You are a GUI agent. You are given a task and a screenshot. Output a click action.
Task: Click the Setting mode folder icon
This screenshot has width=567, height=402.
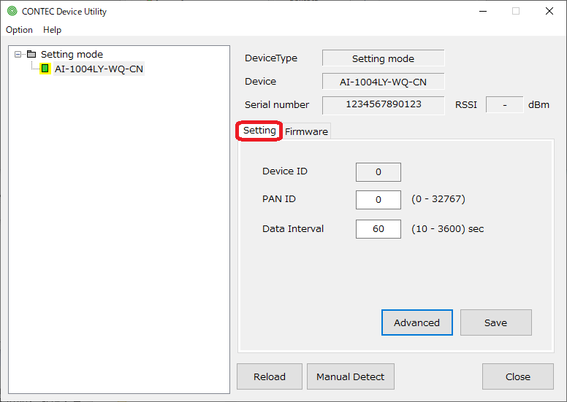(31, 54)
